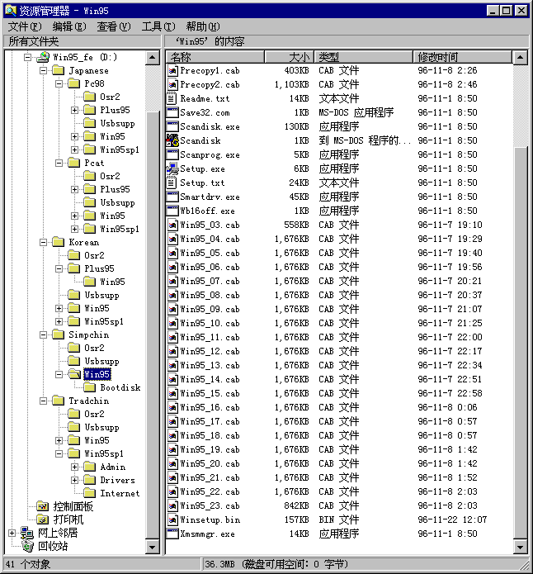
Task: Click the 回收站 recycle bin icon
Action: (x=27, y=546)
